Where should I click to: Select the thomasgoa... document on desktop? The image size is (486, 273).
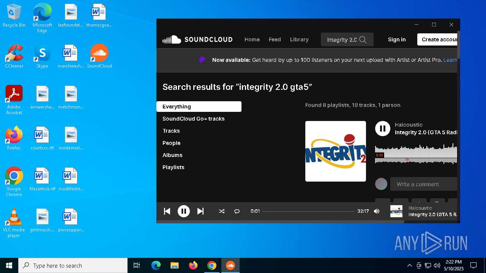99,15
